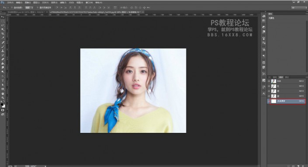
Task: Hide the Red channel
Action: coord(269,86)
